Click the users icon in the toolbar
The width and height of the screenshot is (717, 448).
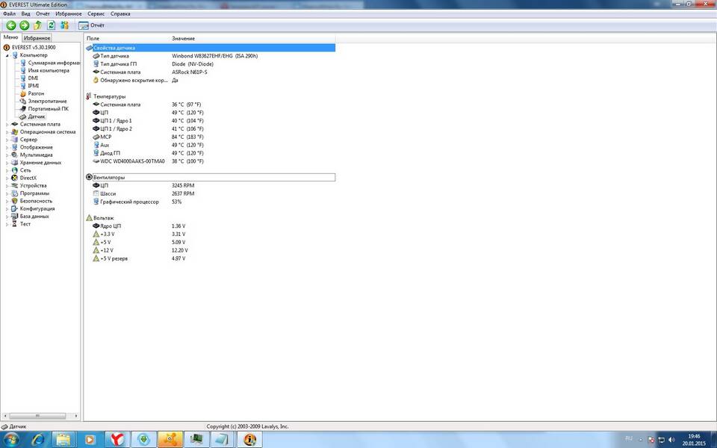[x=65, y=25]
